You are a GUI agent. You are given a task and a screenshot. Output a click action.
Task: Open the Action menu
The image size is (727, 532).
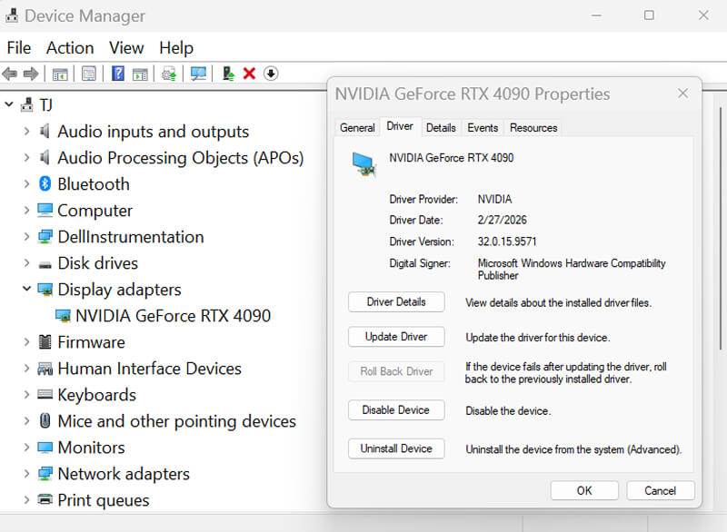coord(70,47)
